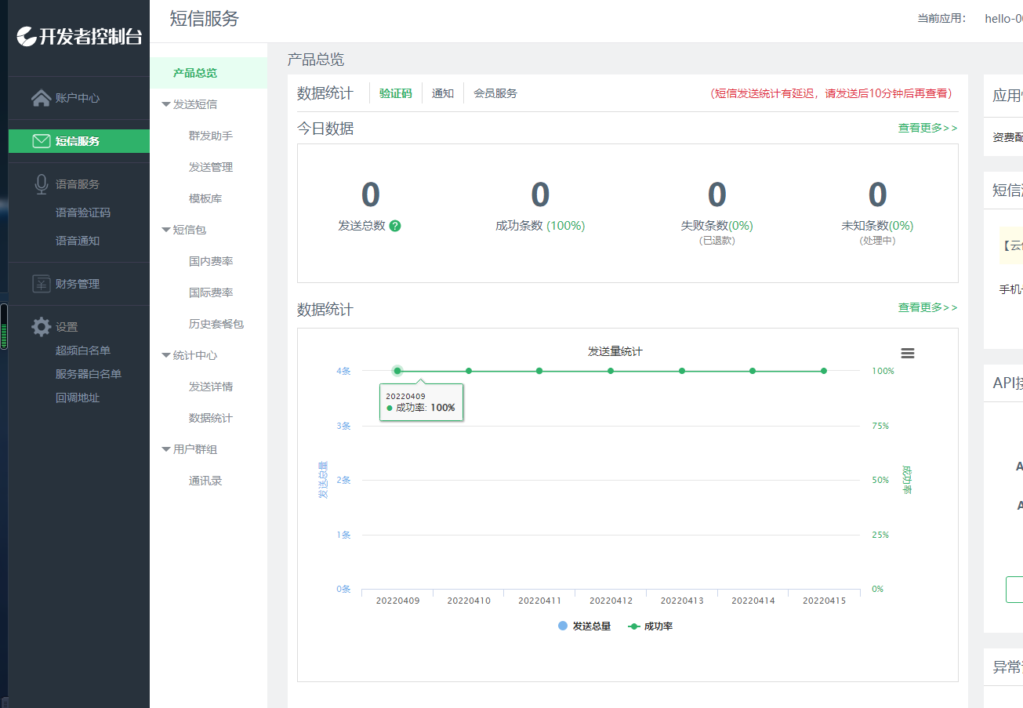Open 财务管理 in the sidebar
Screen dimensions: 1023x708
click(78, 284)
